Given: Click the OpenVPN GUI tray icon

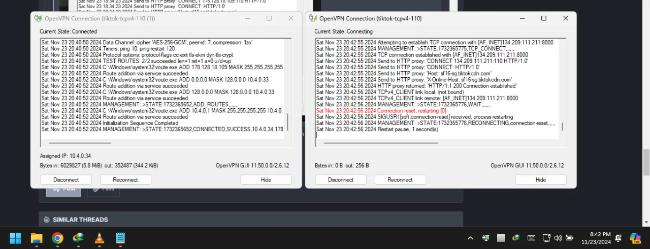Looking at the screenshot, I should point(486,238).
